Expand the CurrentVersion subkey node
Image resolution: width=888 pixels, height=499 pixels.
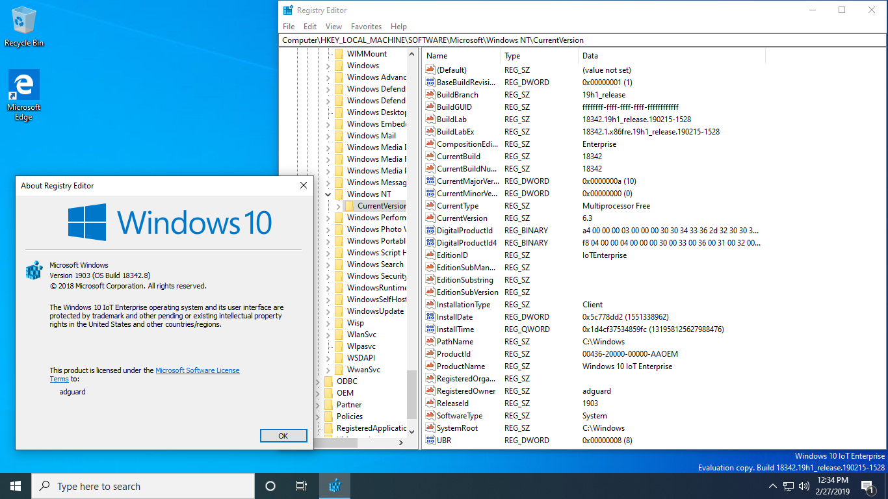(339, 206)
